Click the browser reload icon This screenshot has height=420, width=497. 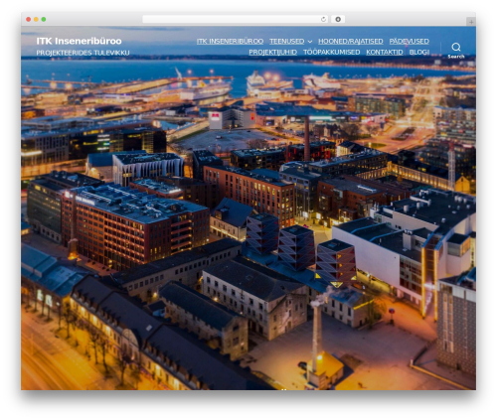click(x=323, y=20)
